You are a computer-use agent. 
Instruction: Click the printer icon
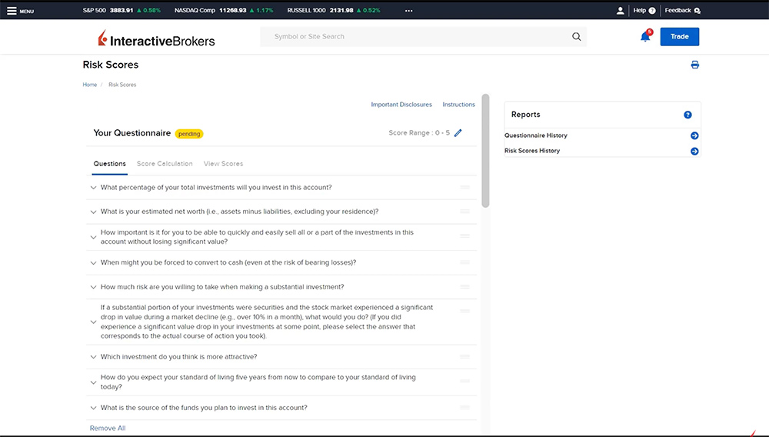(x=694, y=65)
